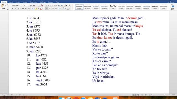Open the View tab
The width and height of the screenshot is (177, 99).
(x=57, y=2)
